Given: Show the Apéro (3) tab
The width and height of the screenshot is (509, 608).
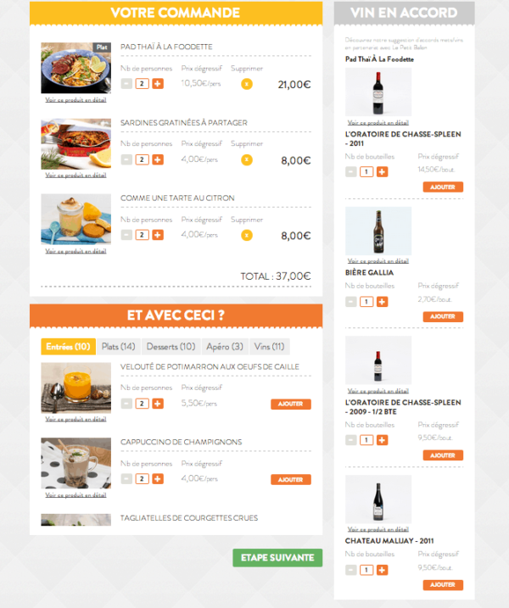Looking at the screenshot, I should click(x=225, y=347).
